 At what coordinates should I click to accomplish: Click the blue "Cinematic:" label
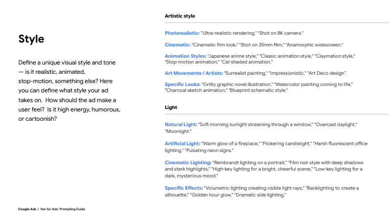tap(177, 44)
